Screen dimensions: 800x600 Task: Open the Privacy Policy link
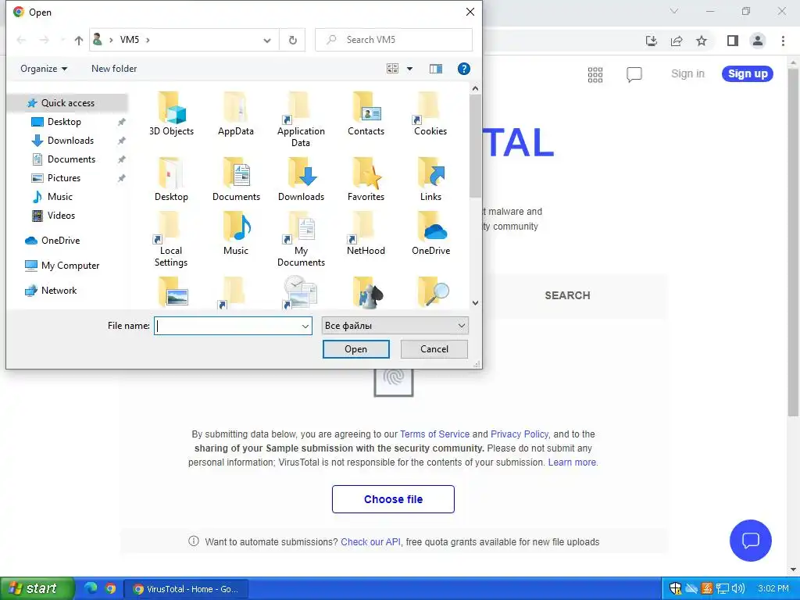click(x=520, y=434)
